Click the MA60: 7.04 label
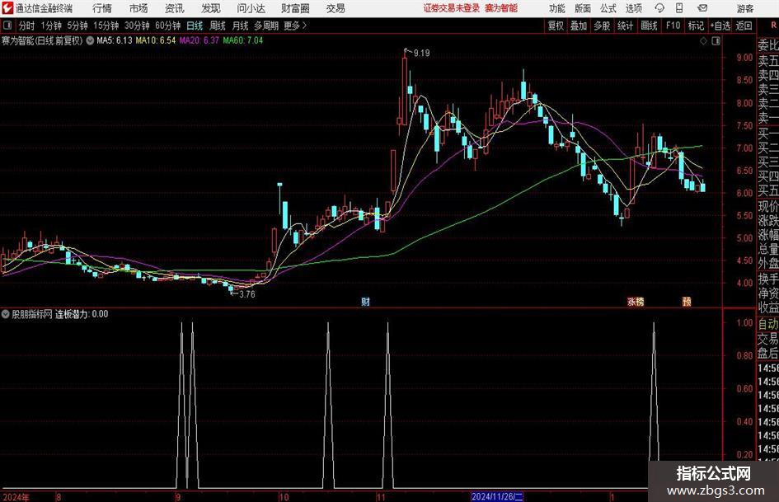779x502 pixels. pos(242,40)
